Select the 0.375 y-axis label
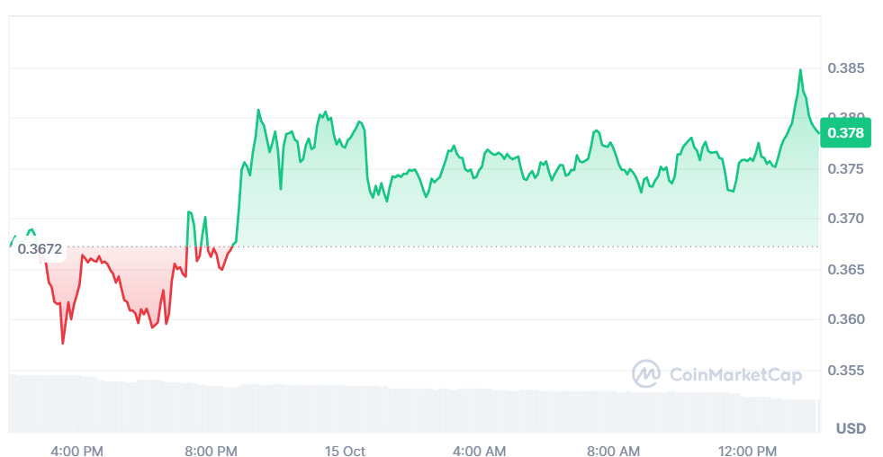Viewport: 883px width, 457px height. [x=845, y=169]
